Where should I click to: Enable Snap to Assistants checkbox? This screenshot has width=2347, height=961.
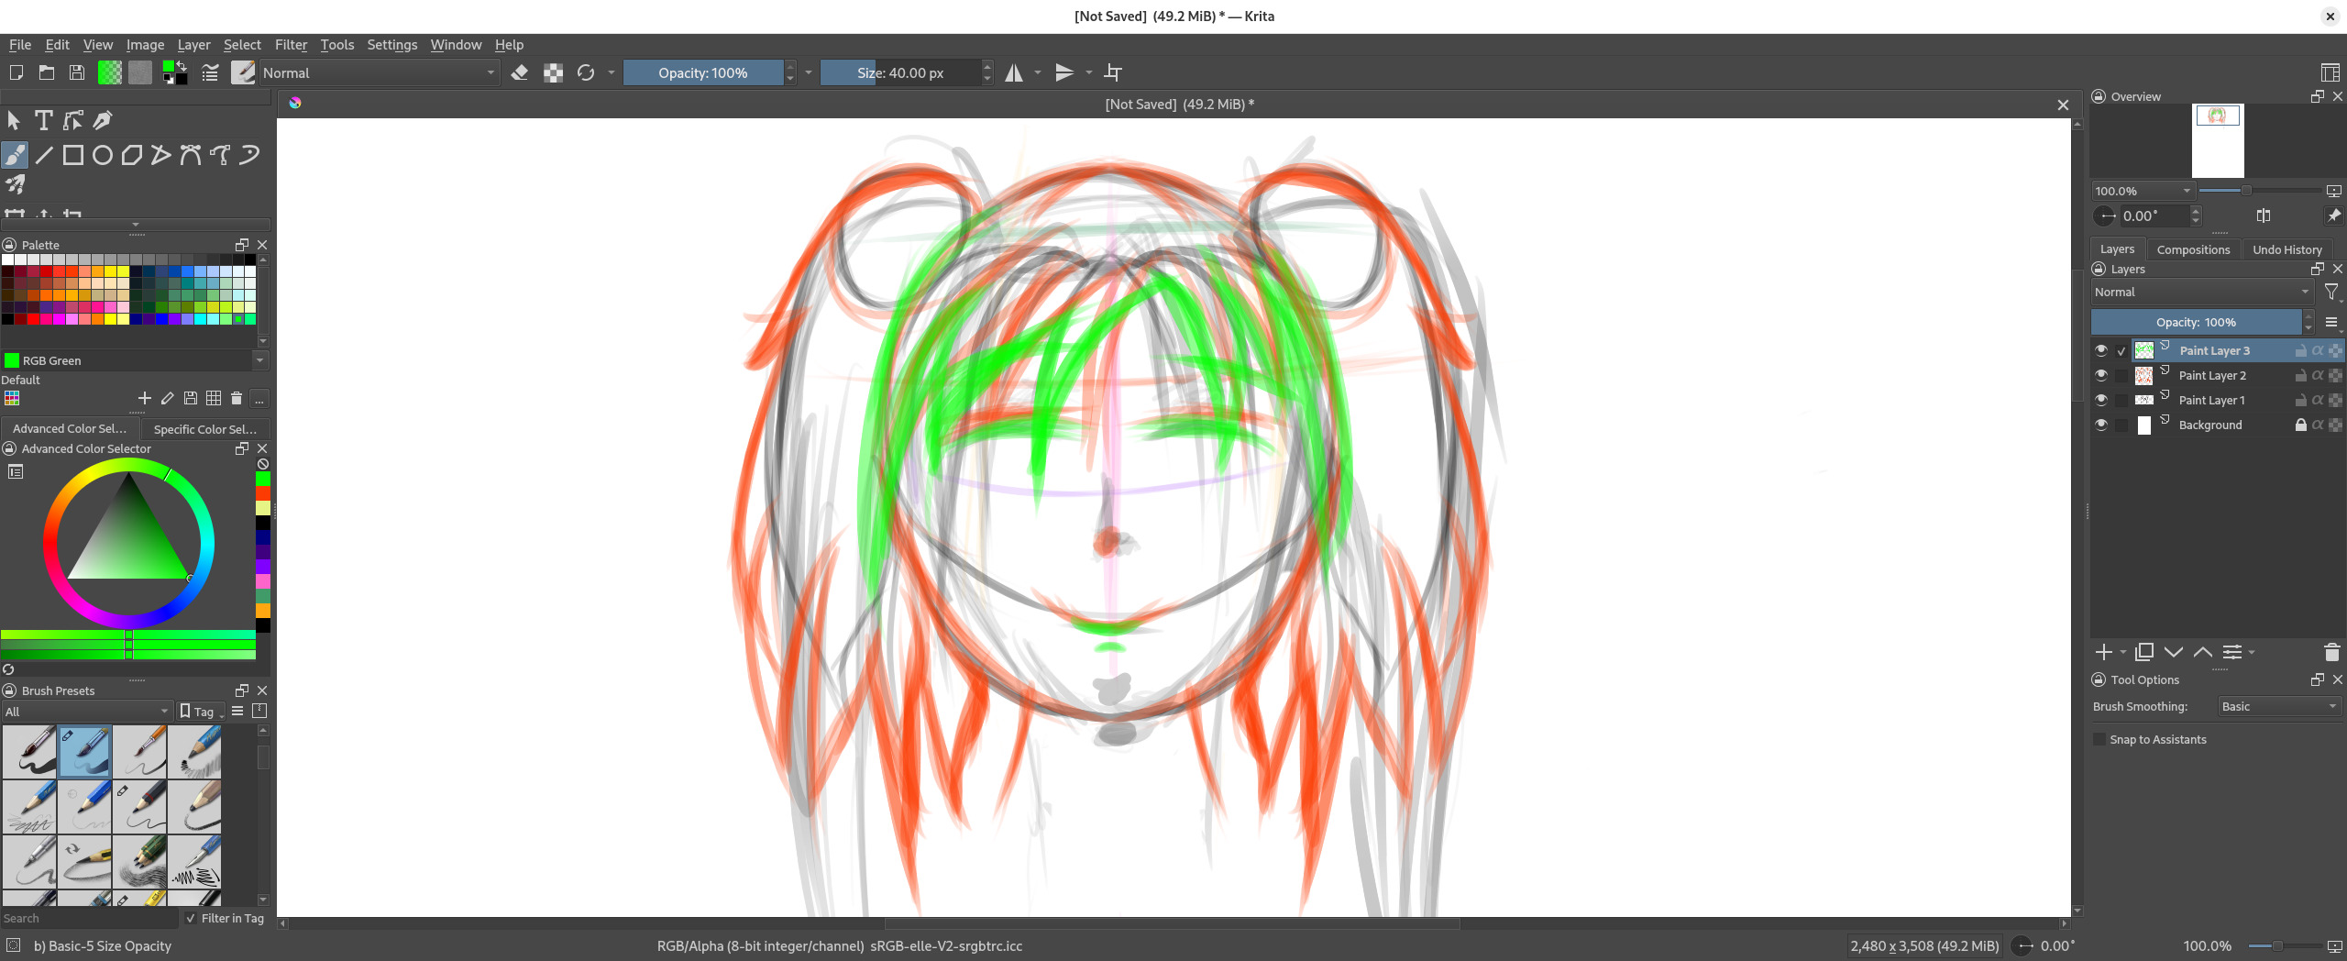pyautogui.click(x=2100, y=739)
